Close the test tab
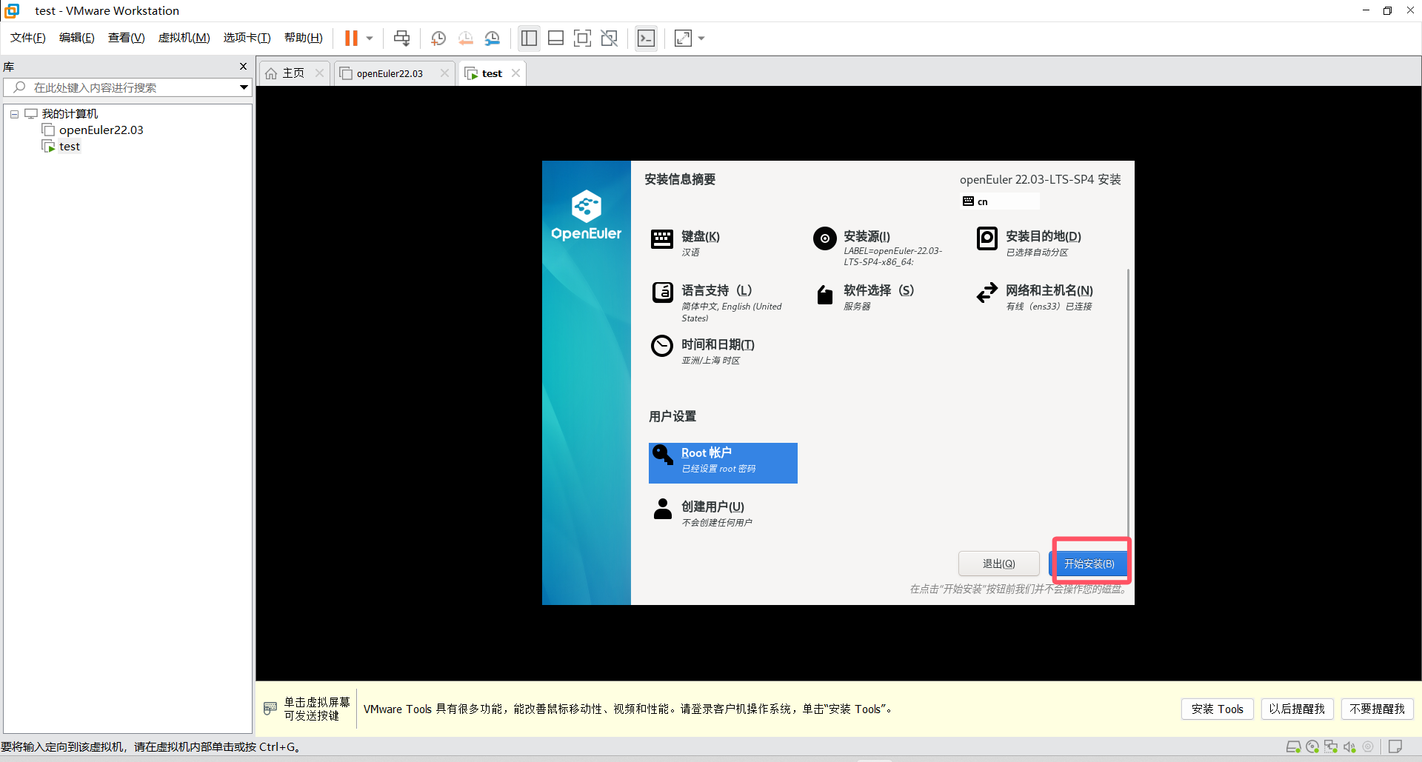Image resolution: width=1422 pixels, height=762 pixels. (515, 73)
